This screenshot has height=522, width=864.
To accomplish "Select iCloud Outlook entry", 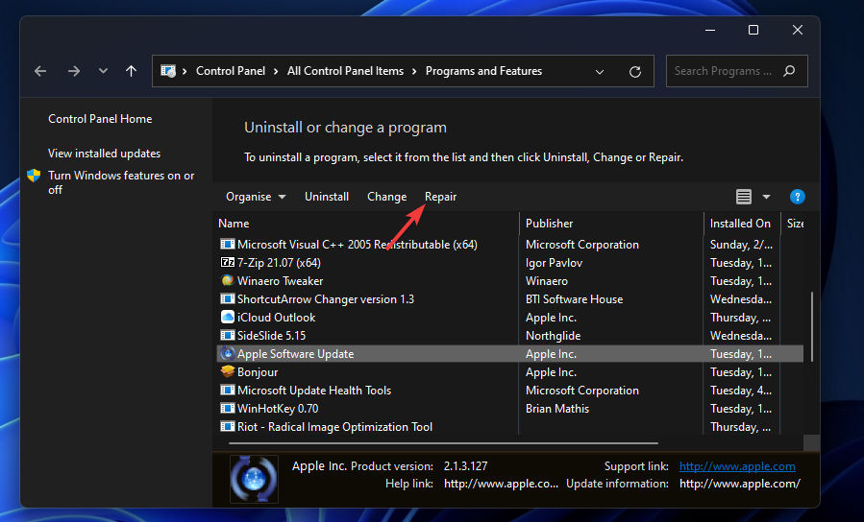I will (276, 318).
